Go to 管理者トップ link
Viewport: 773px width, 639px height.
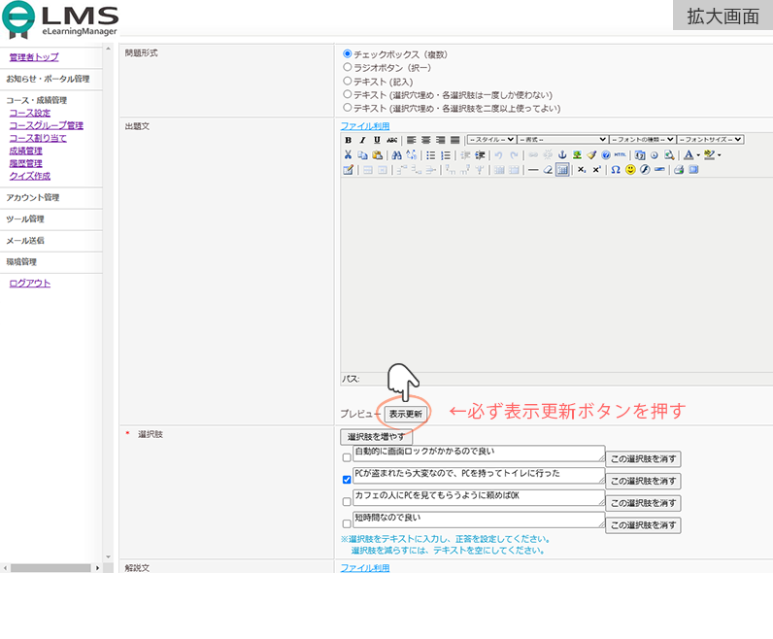point(34,57)
